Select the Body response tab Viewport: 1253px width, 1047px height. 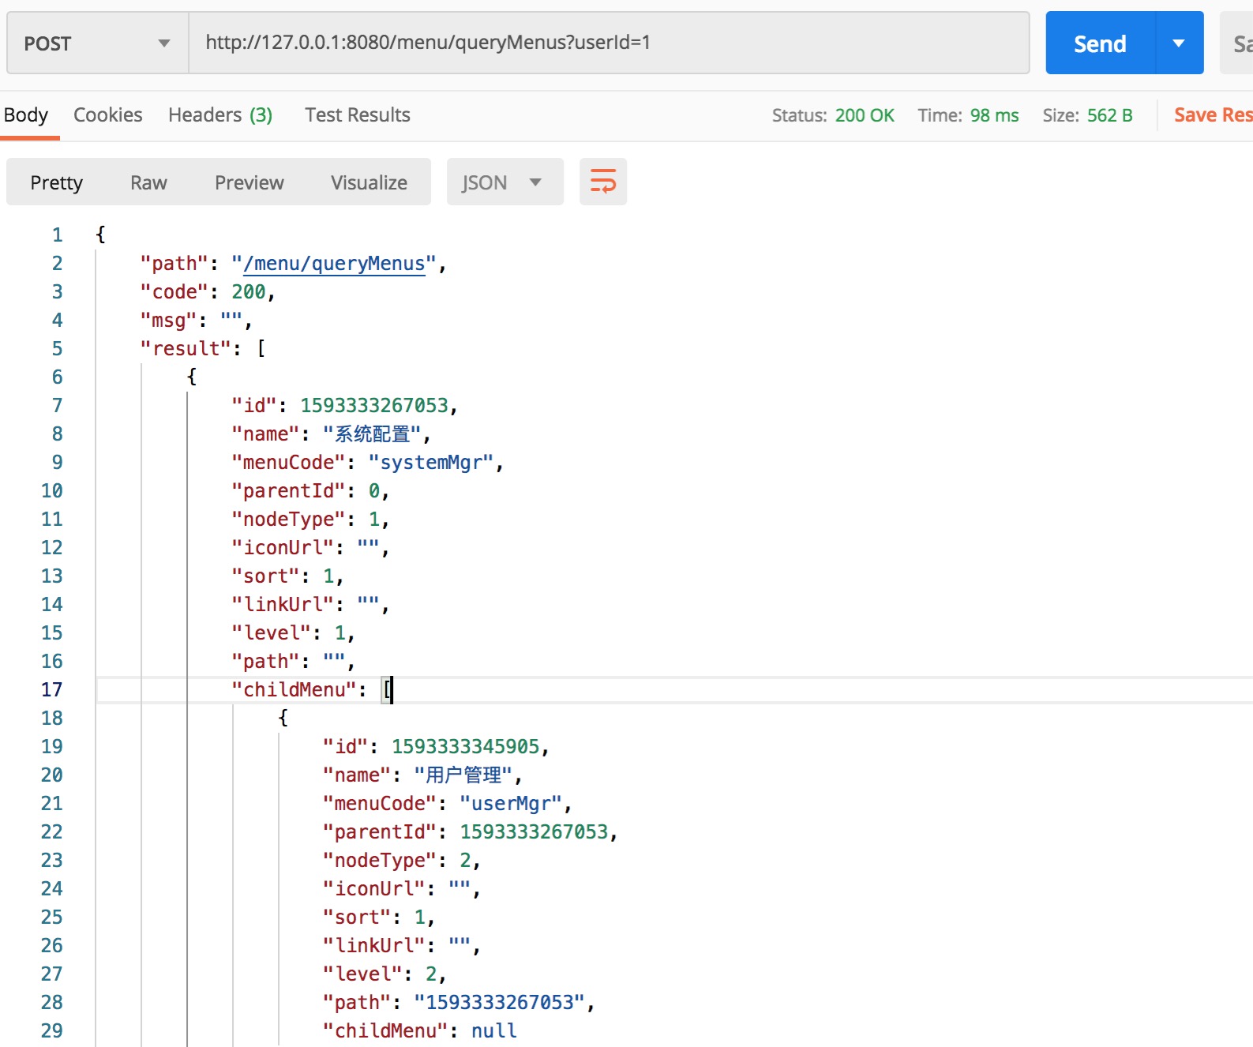pyautogui.click(x=26, y=115)
